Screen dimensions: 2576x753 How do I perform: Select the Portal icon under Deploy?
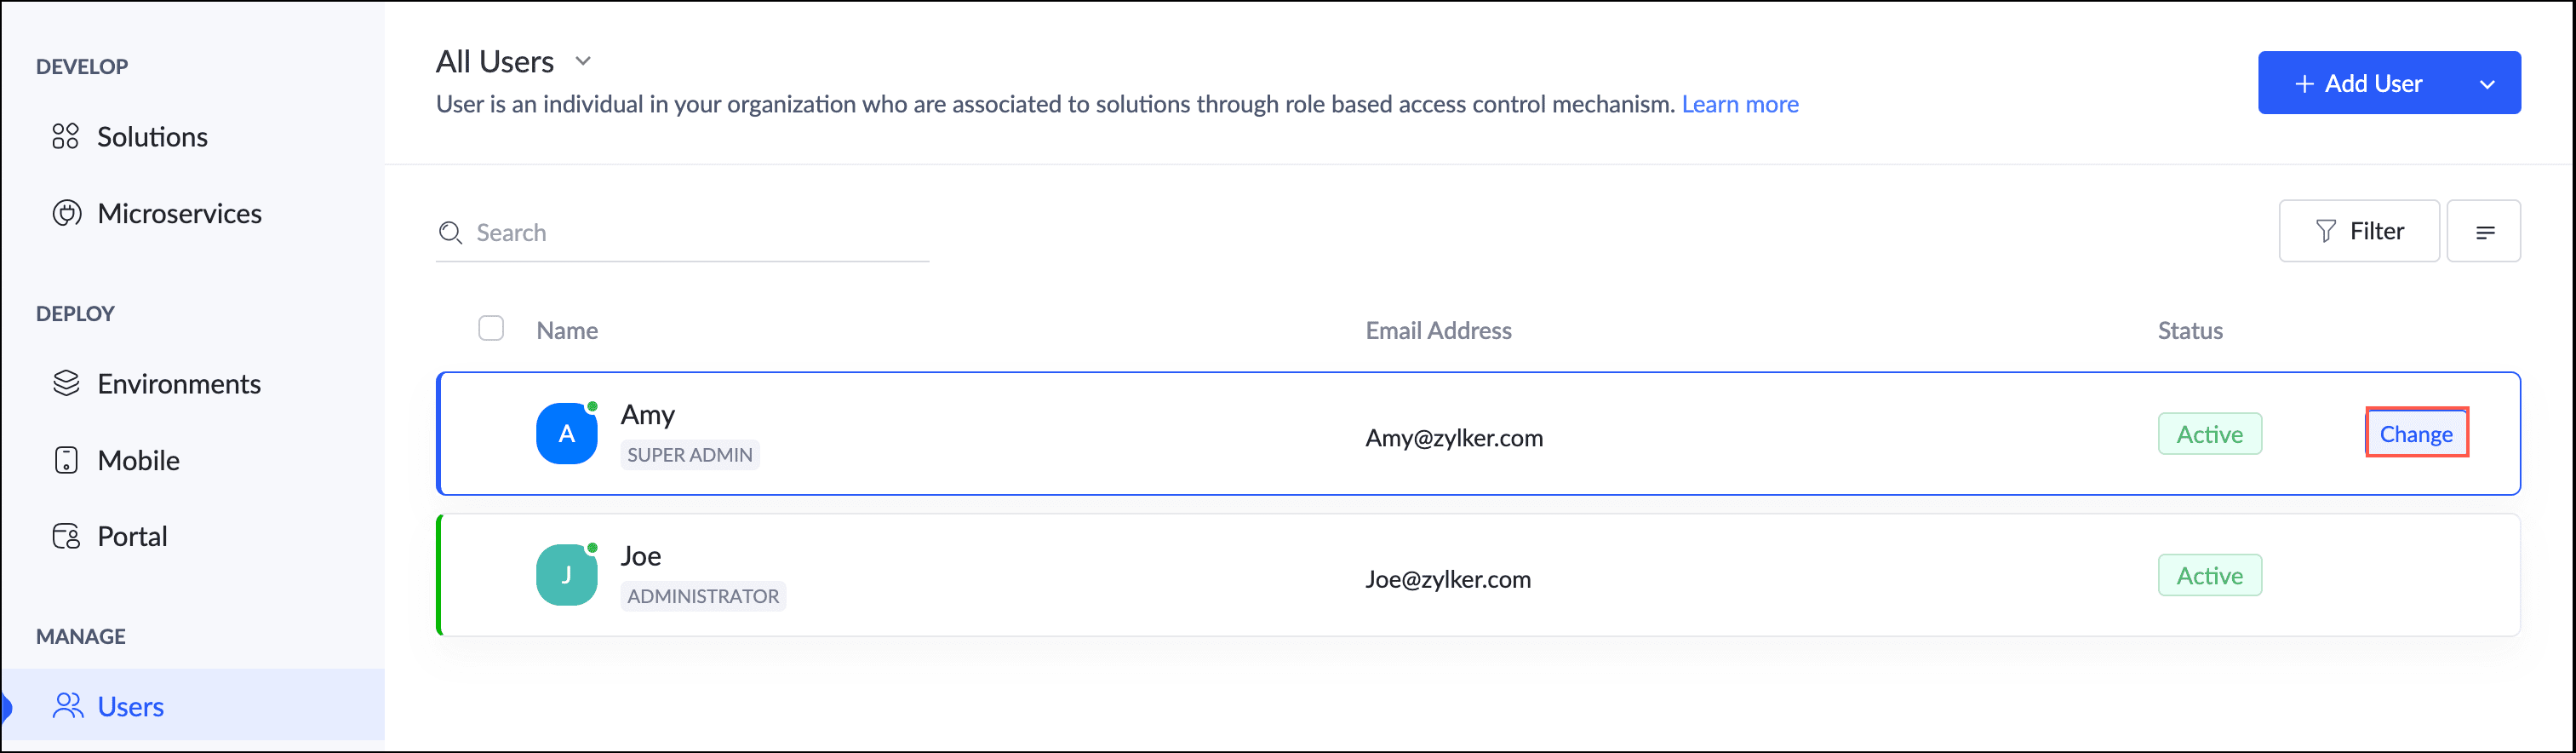click(x=66, y=536)
